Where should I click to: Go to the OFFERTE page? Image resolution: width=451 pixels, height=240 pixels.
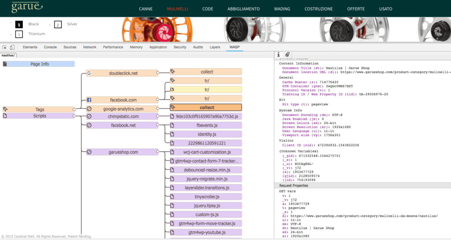[356, 9]
